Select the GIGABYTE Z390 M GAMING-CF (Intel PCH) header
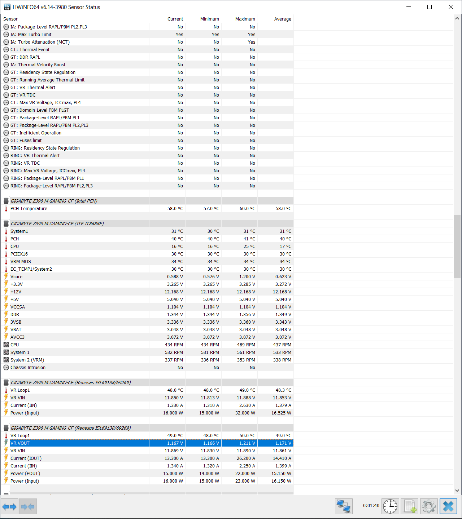Image resolution: width=462 pixels, height=519 pixels. (x=147, y=201)
